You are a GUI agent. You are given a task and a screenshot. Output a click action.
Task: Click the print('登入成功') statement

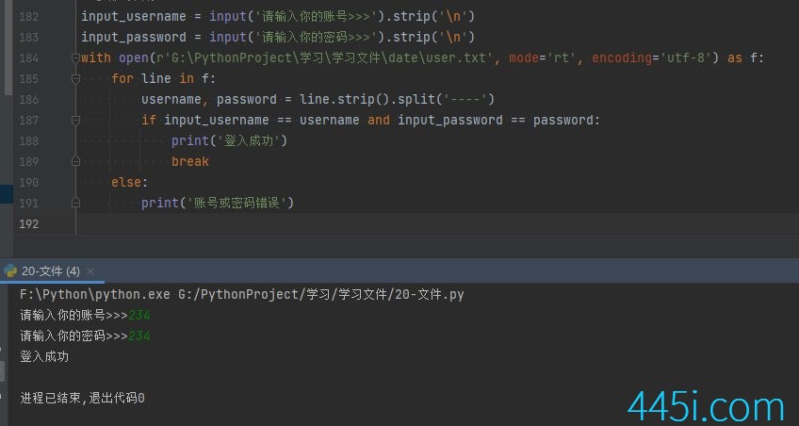pos(229,140)
